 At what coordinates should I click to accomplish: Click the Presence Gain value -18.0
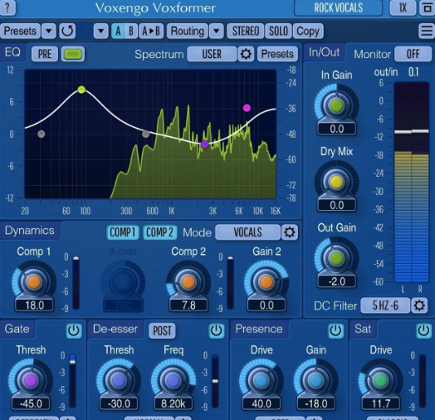(x=316, y=403)
